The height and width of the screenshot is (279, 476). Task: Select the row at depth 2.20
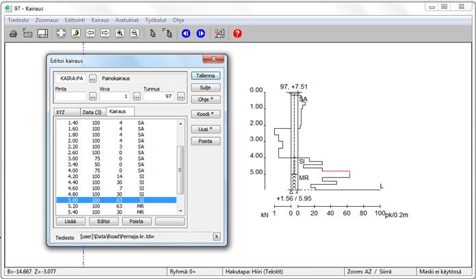pos(116,147)
